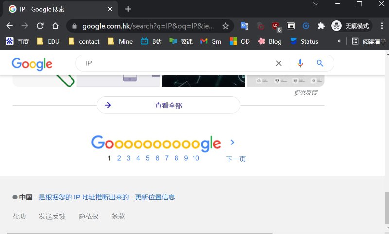Expand the hidden bookmarks chevron

pyautogui.click(x=339, y=41)
